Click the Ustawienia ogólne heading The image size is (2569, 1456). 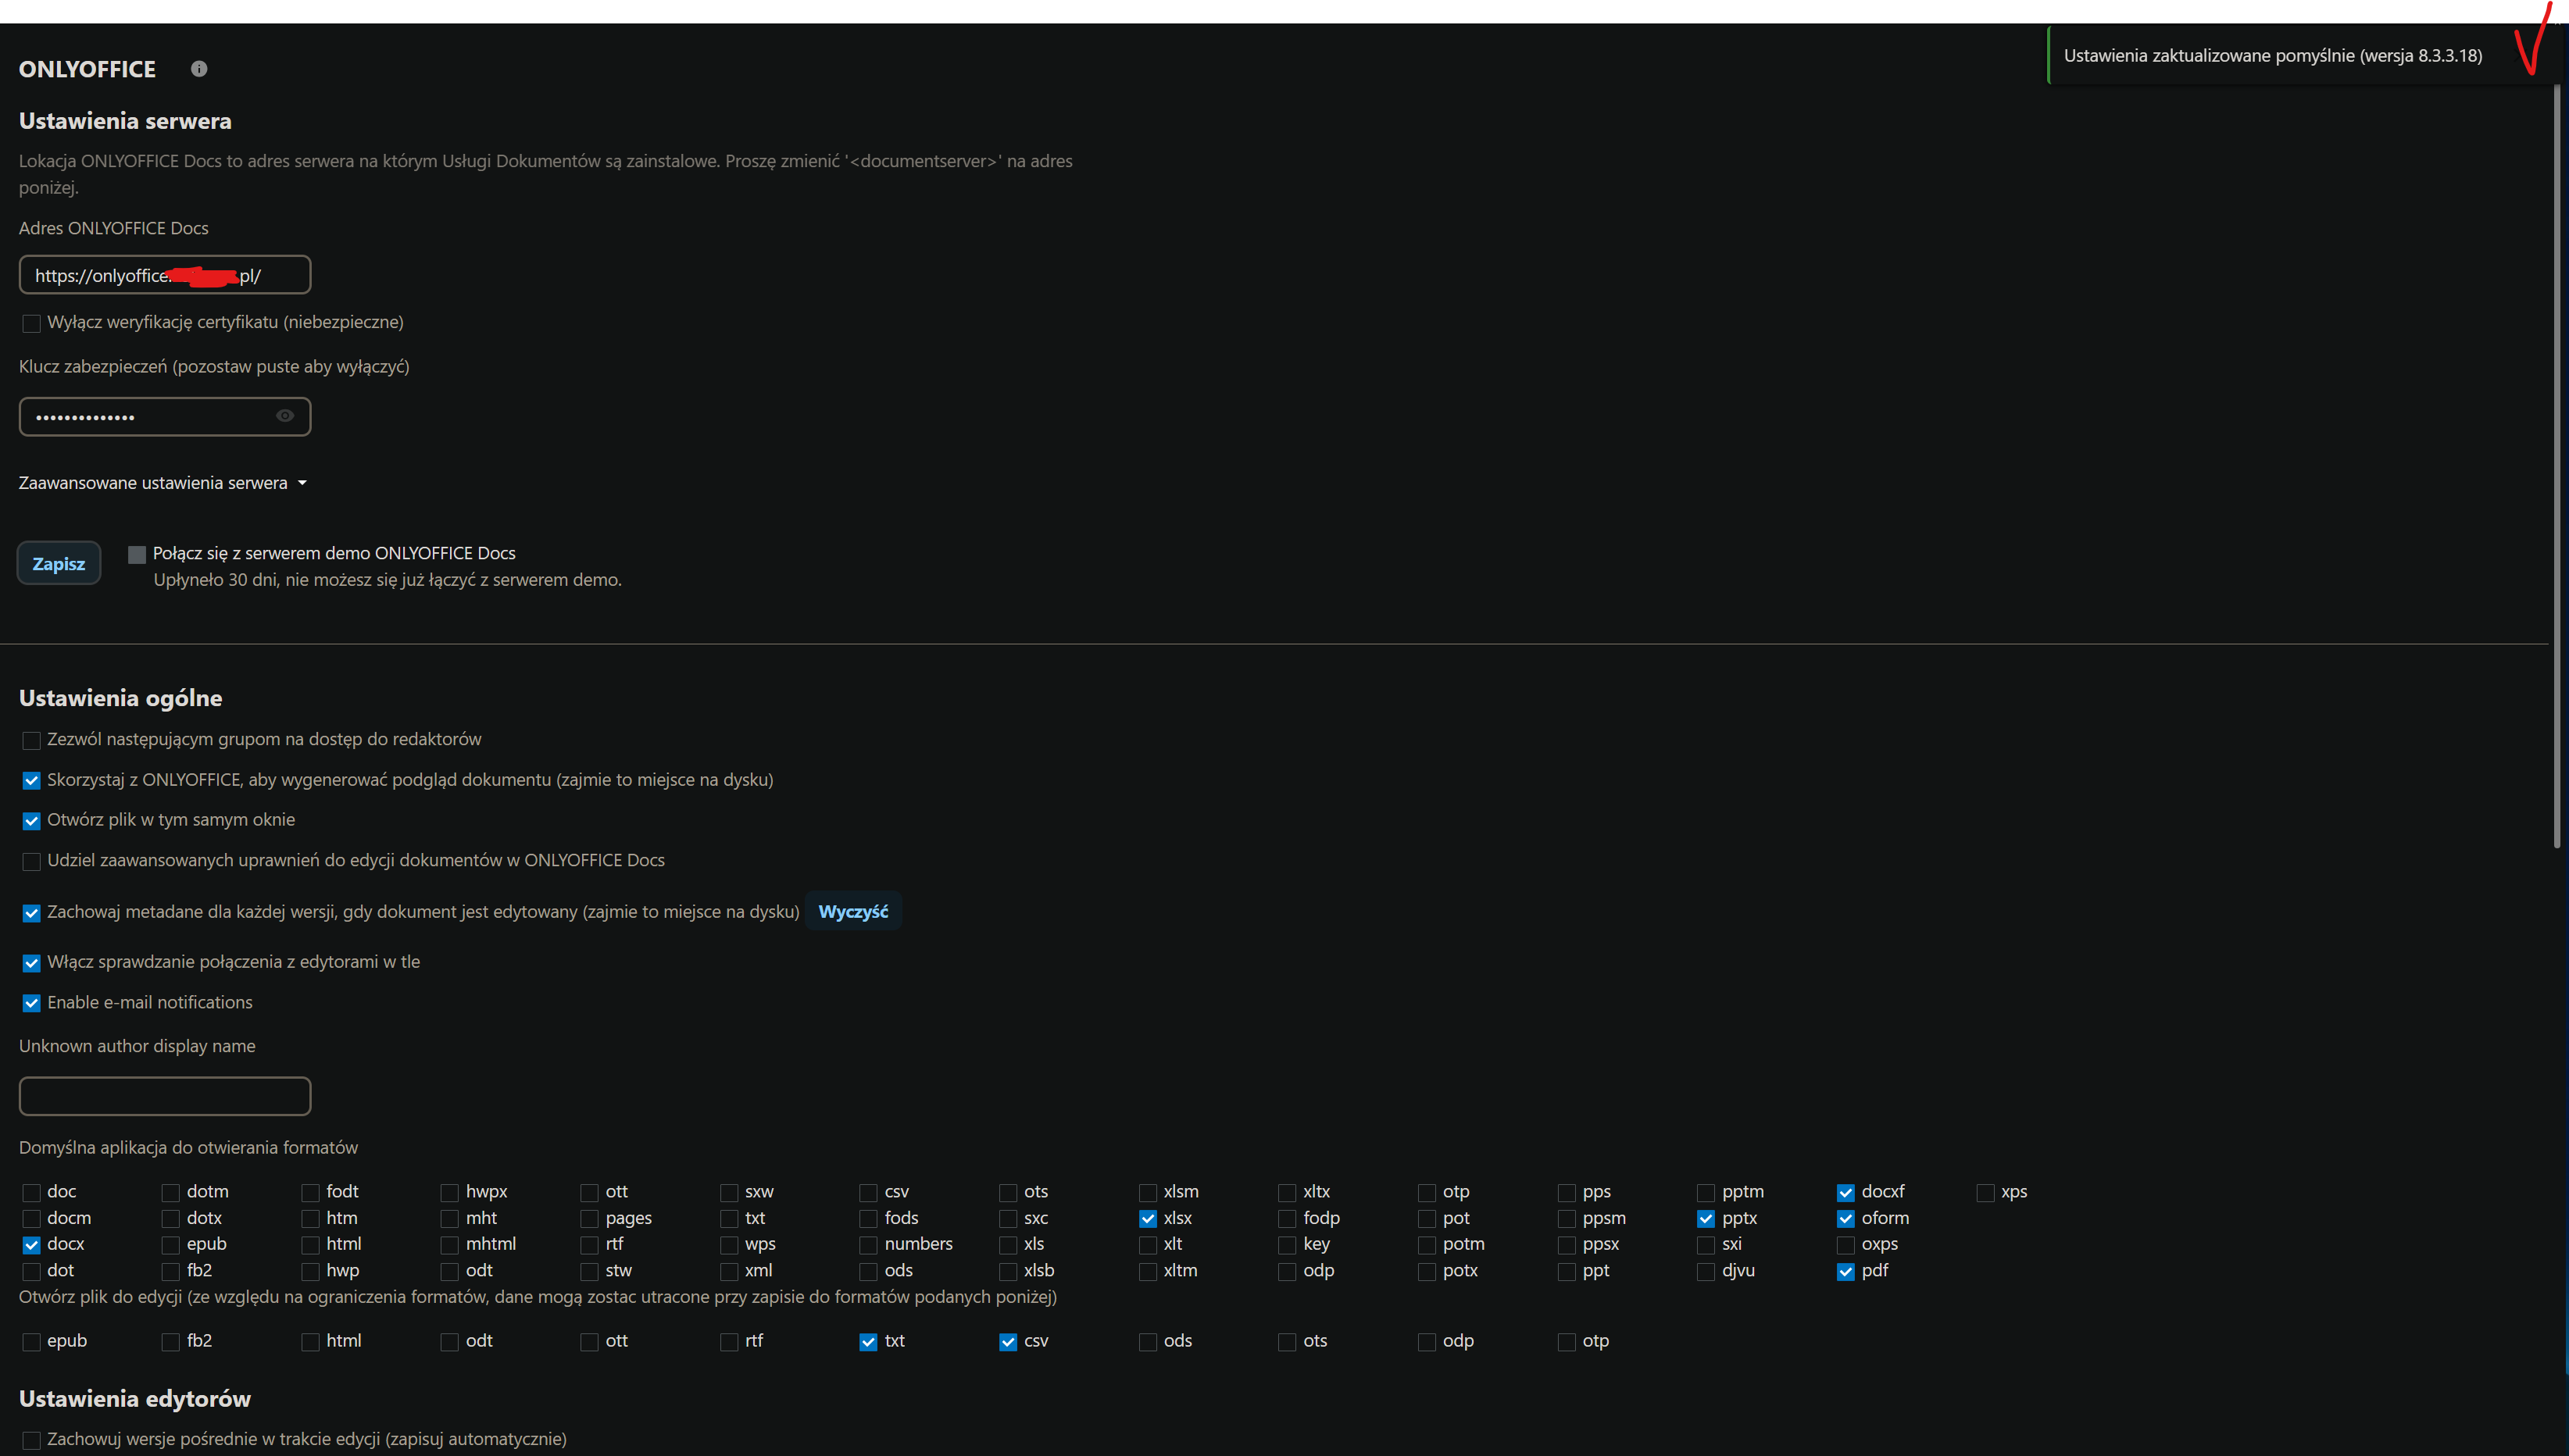tap(120, 698)
